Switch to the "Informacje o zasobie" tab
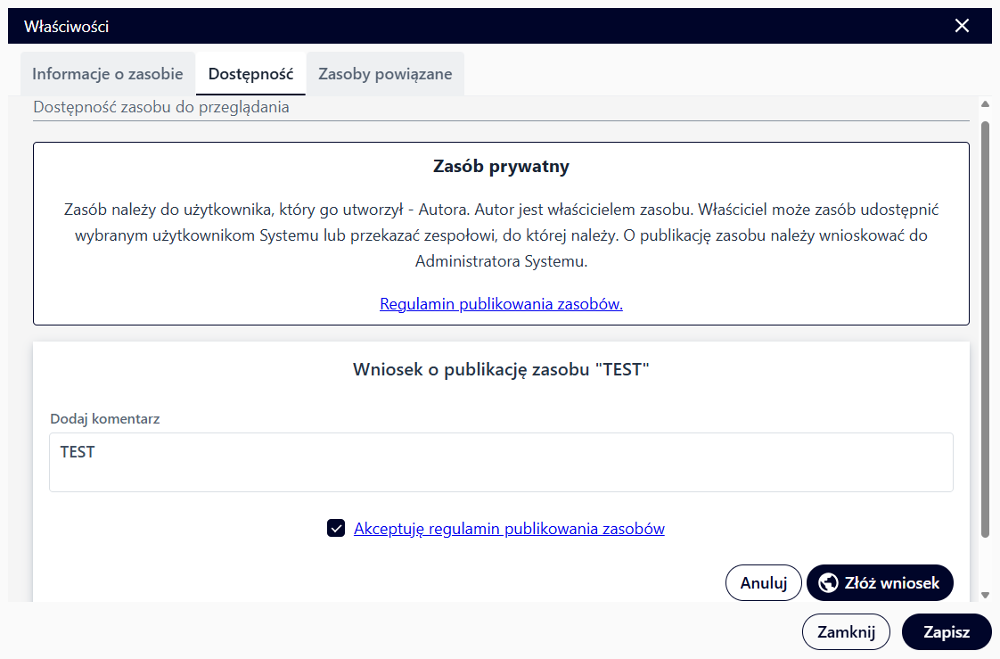1000x659 pixels. [107, 73]
